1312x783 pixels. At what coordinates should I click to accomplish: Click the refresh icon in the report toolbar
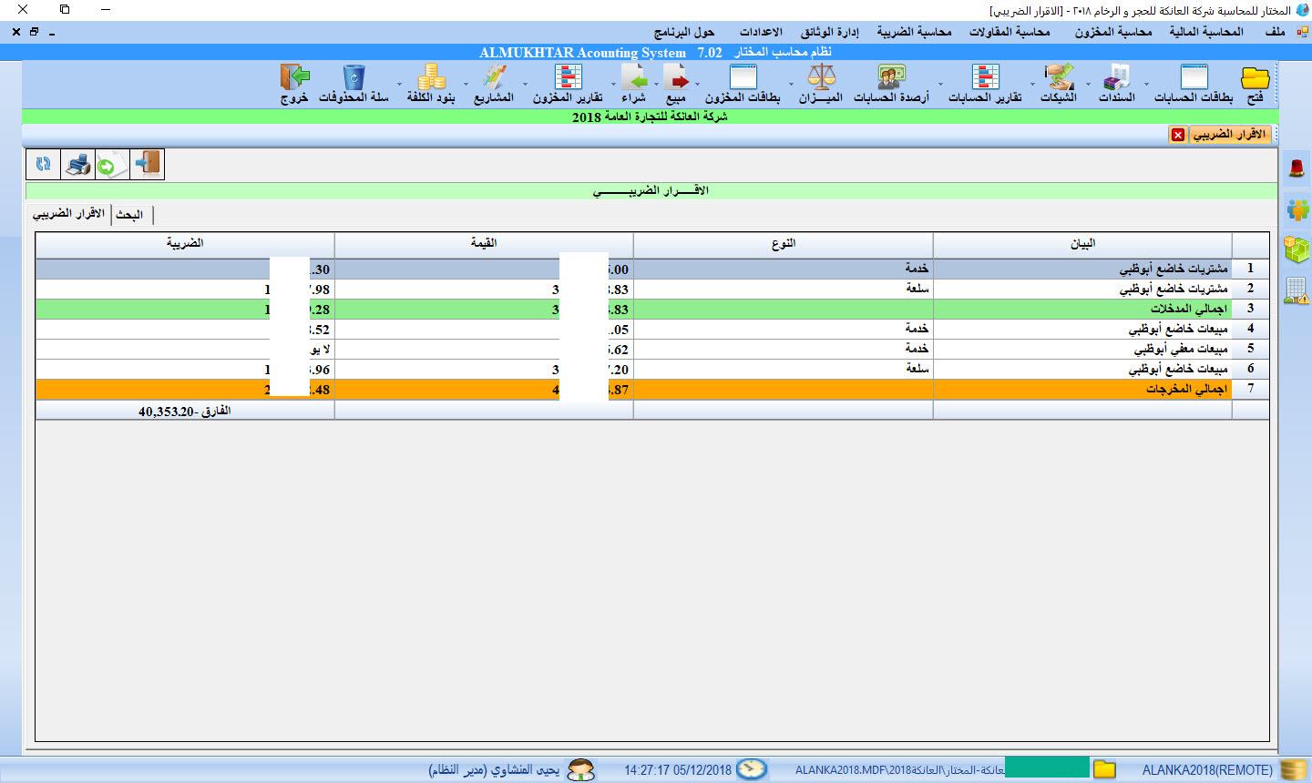coord(43,165)
